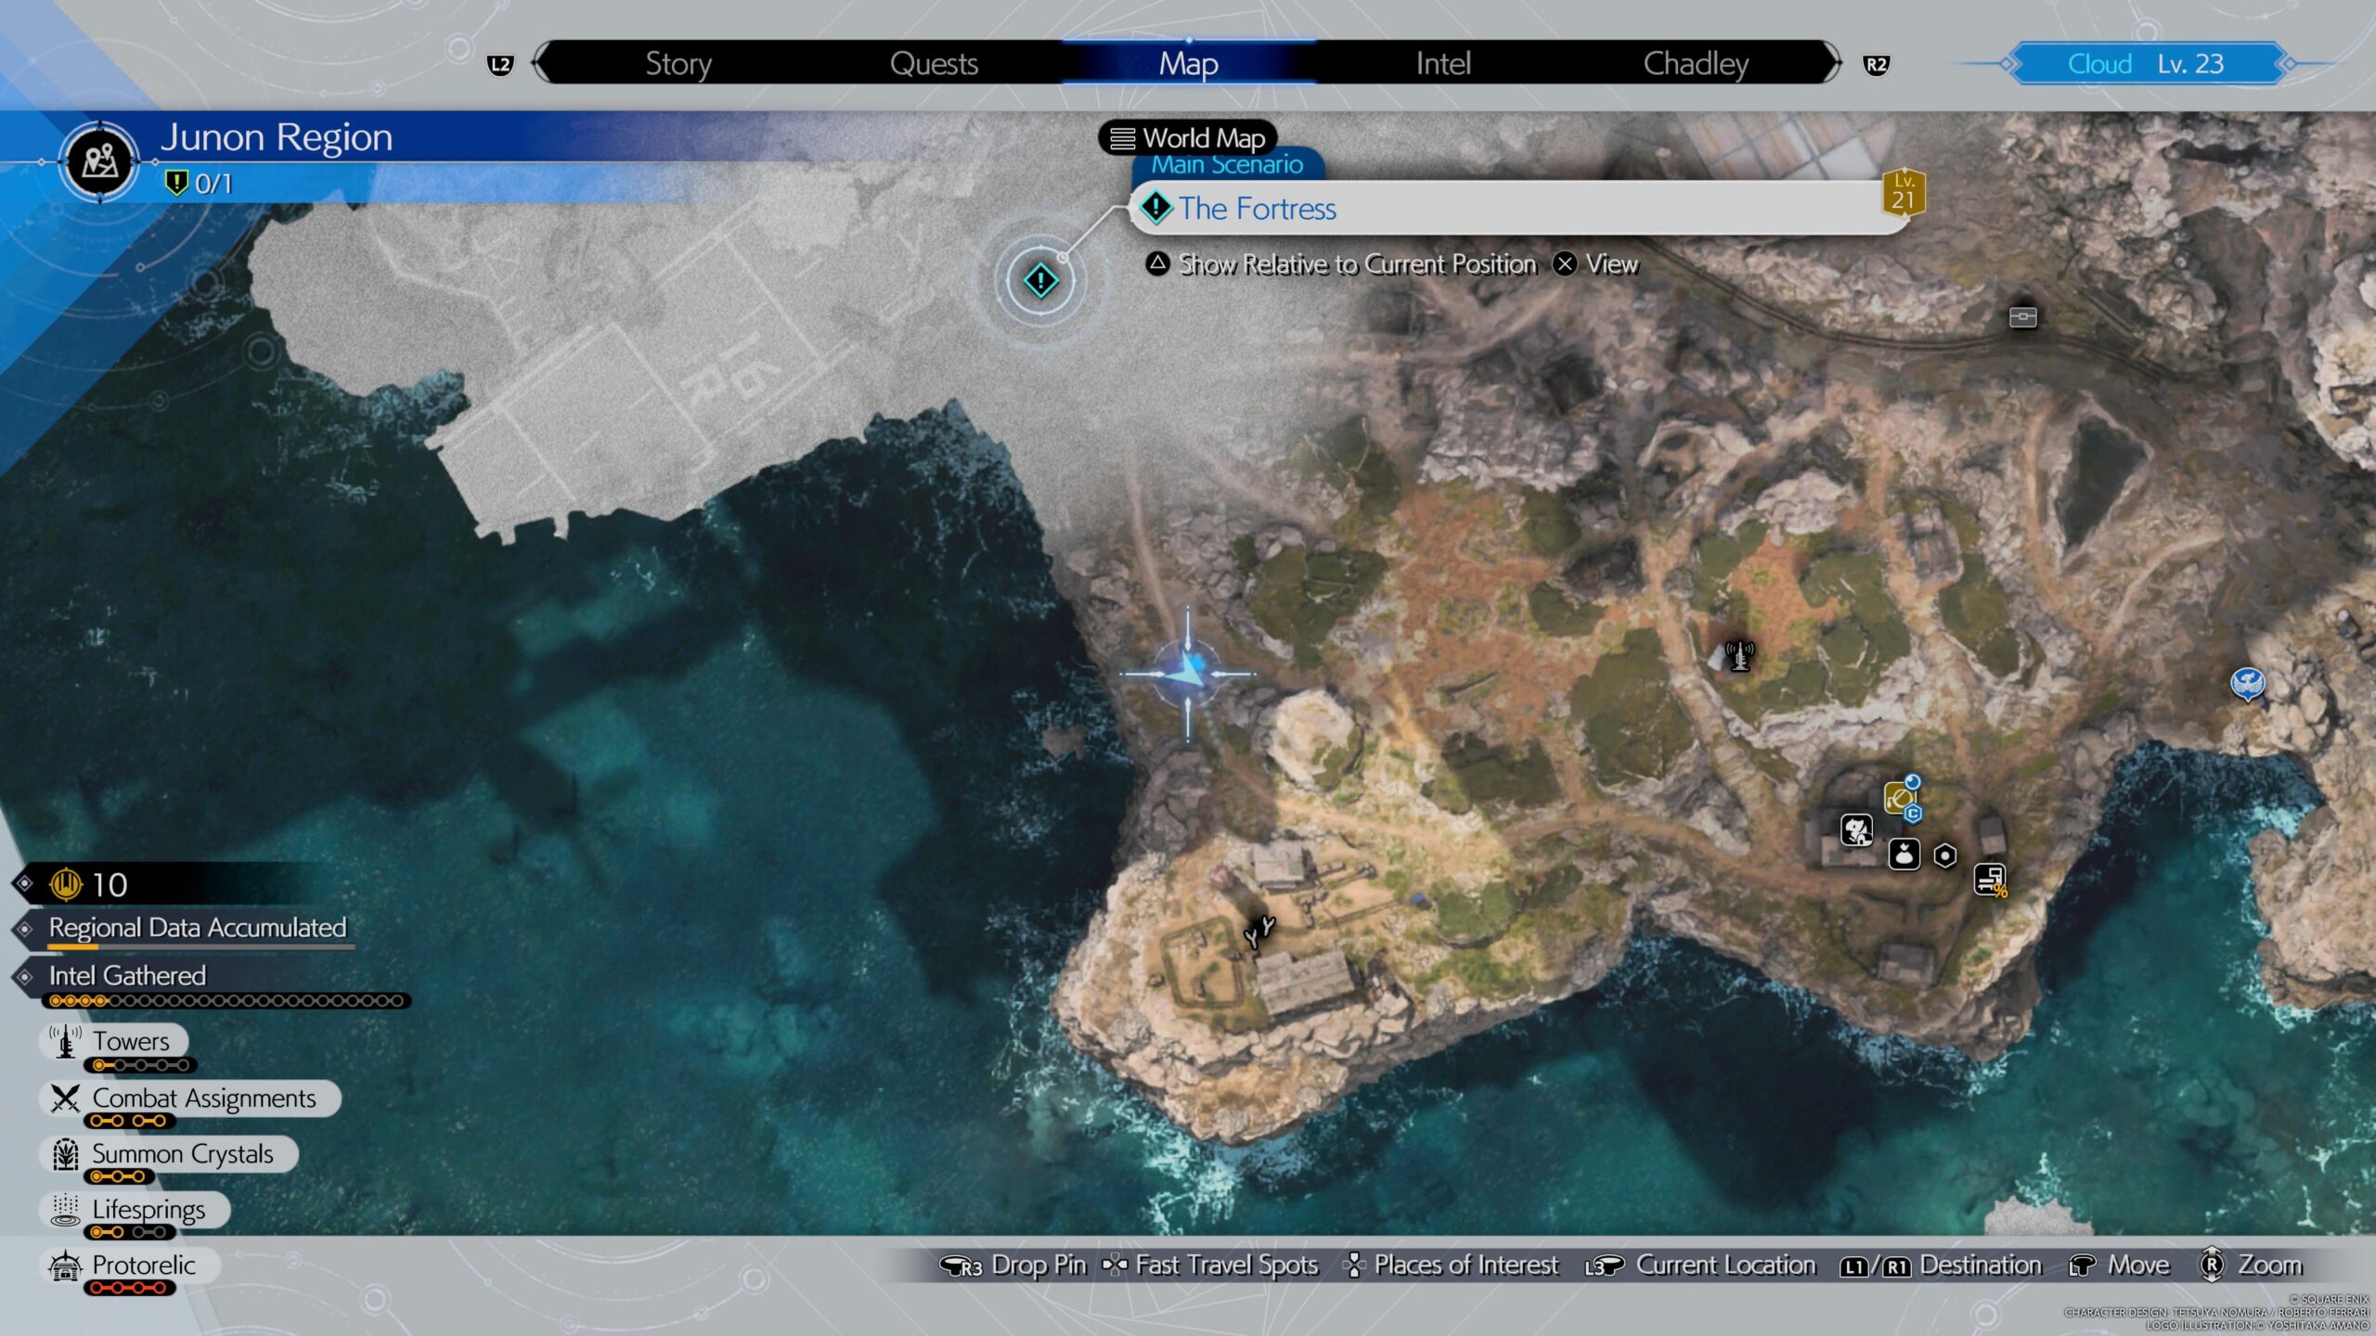Click the black hexagon map marker

coord(1945,855)
